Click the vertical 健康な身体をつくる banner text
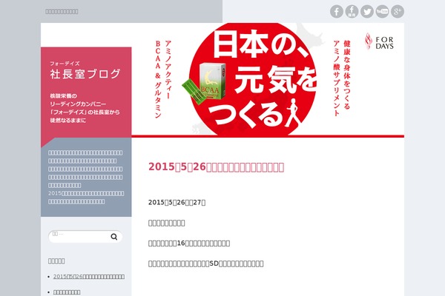 (x=347, y=75)
